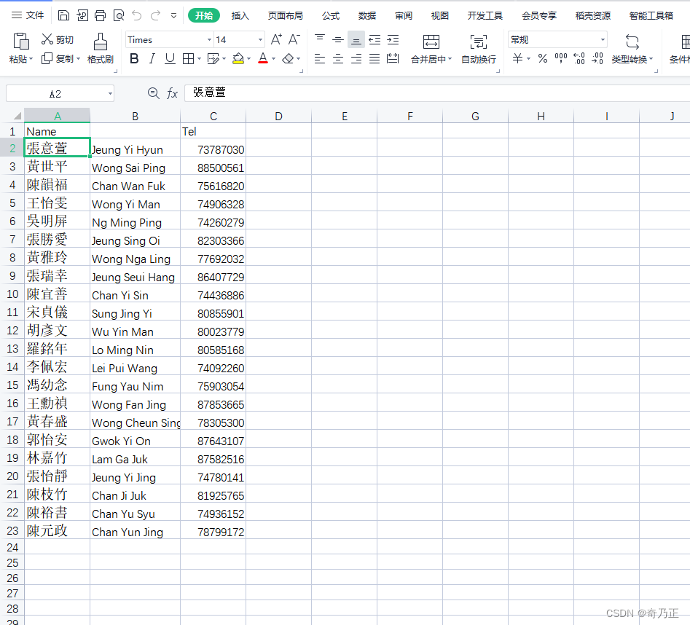Toggle bold formatting
Viewport: 690px width, 625px height.
pos(134,58)
